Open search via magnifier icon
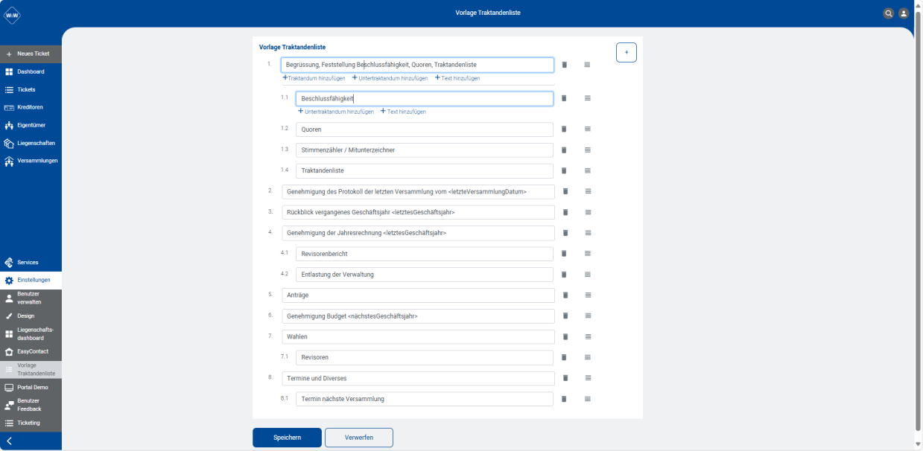 coord(888,13)
